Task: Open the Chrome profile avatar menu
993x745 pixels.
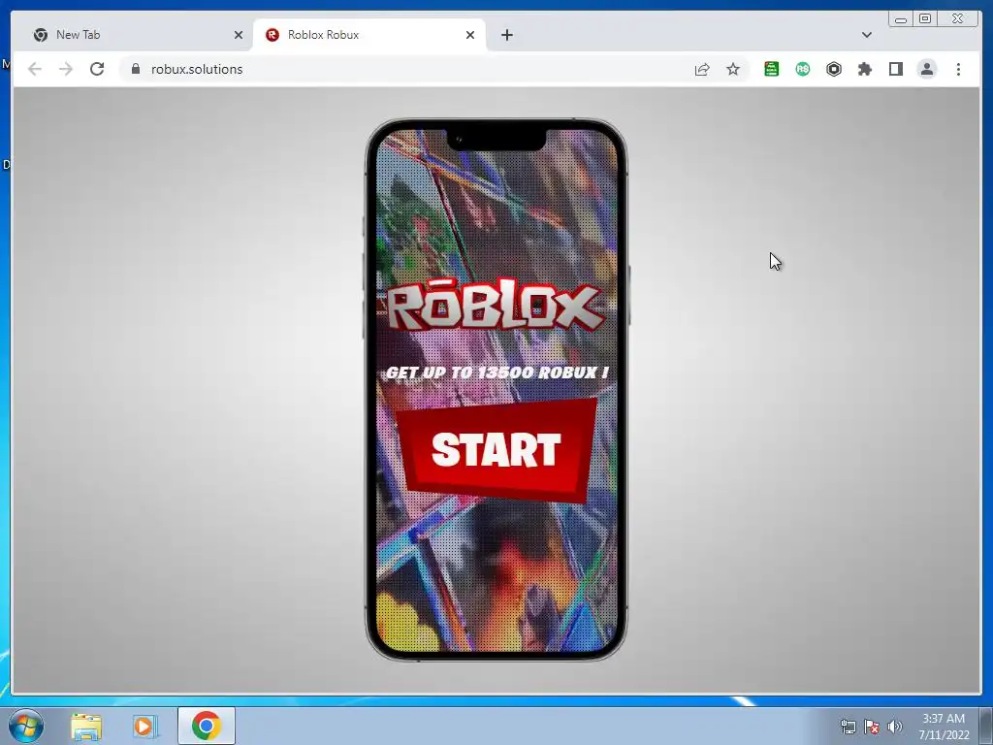Action: coord(927,69)
